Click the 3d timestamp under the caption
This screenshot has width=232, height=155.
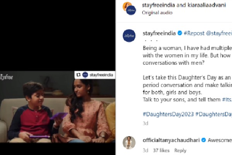coord(145,123)
